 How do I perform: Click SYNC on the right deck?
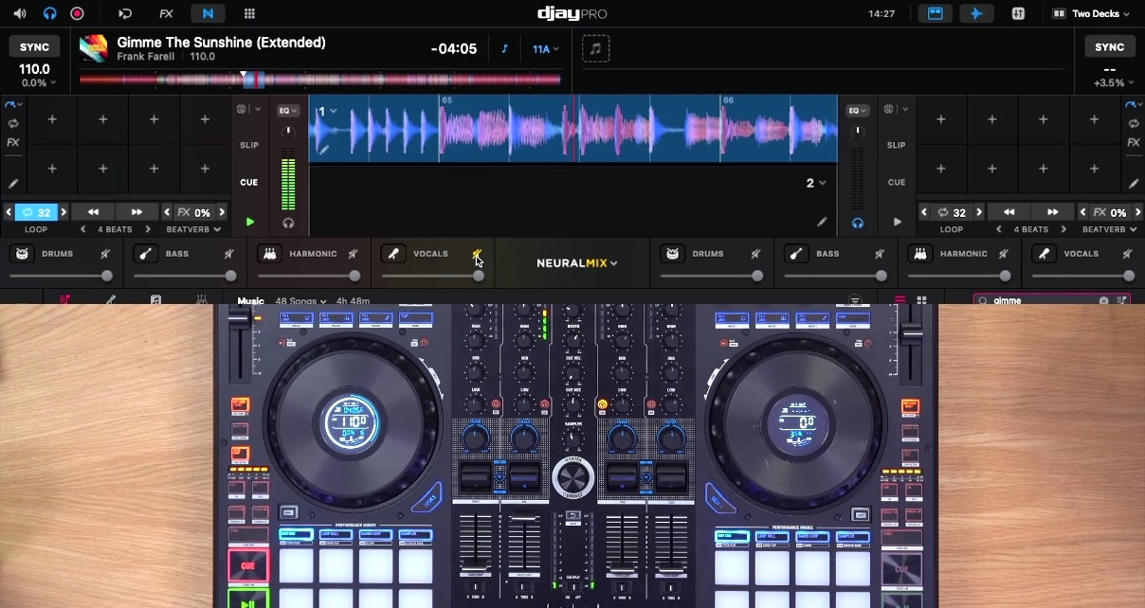[1110, 47]
